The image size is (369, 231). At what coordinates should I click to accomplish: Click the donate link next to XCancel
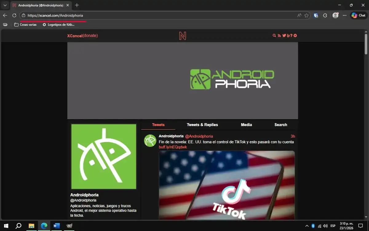pyautogui.click(x=90, y=36)
